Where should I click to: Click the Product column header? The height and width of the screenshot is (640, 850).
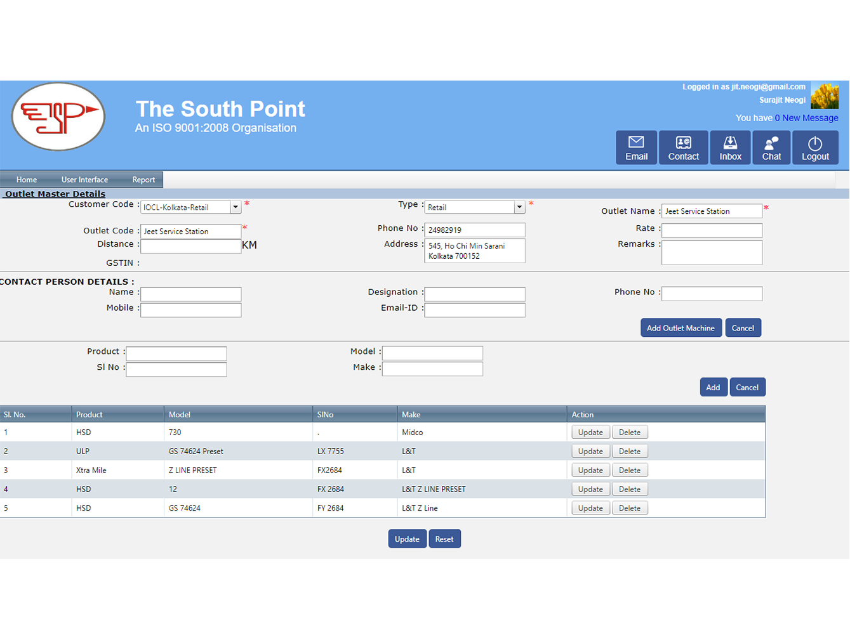tap(117, 415)
